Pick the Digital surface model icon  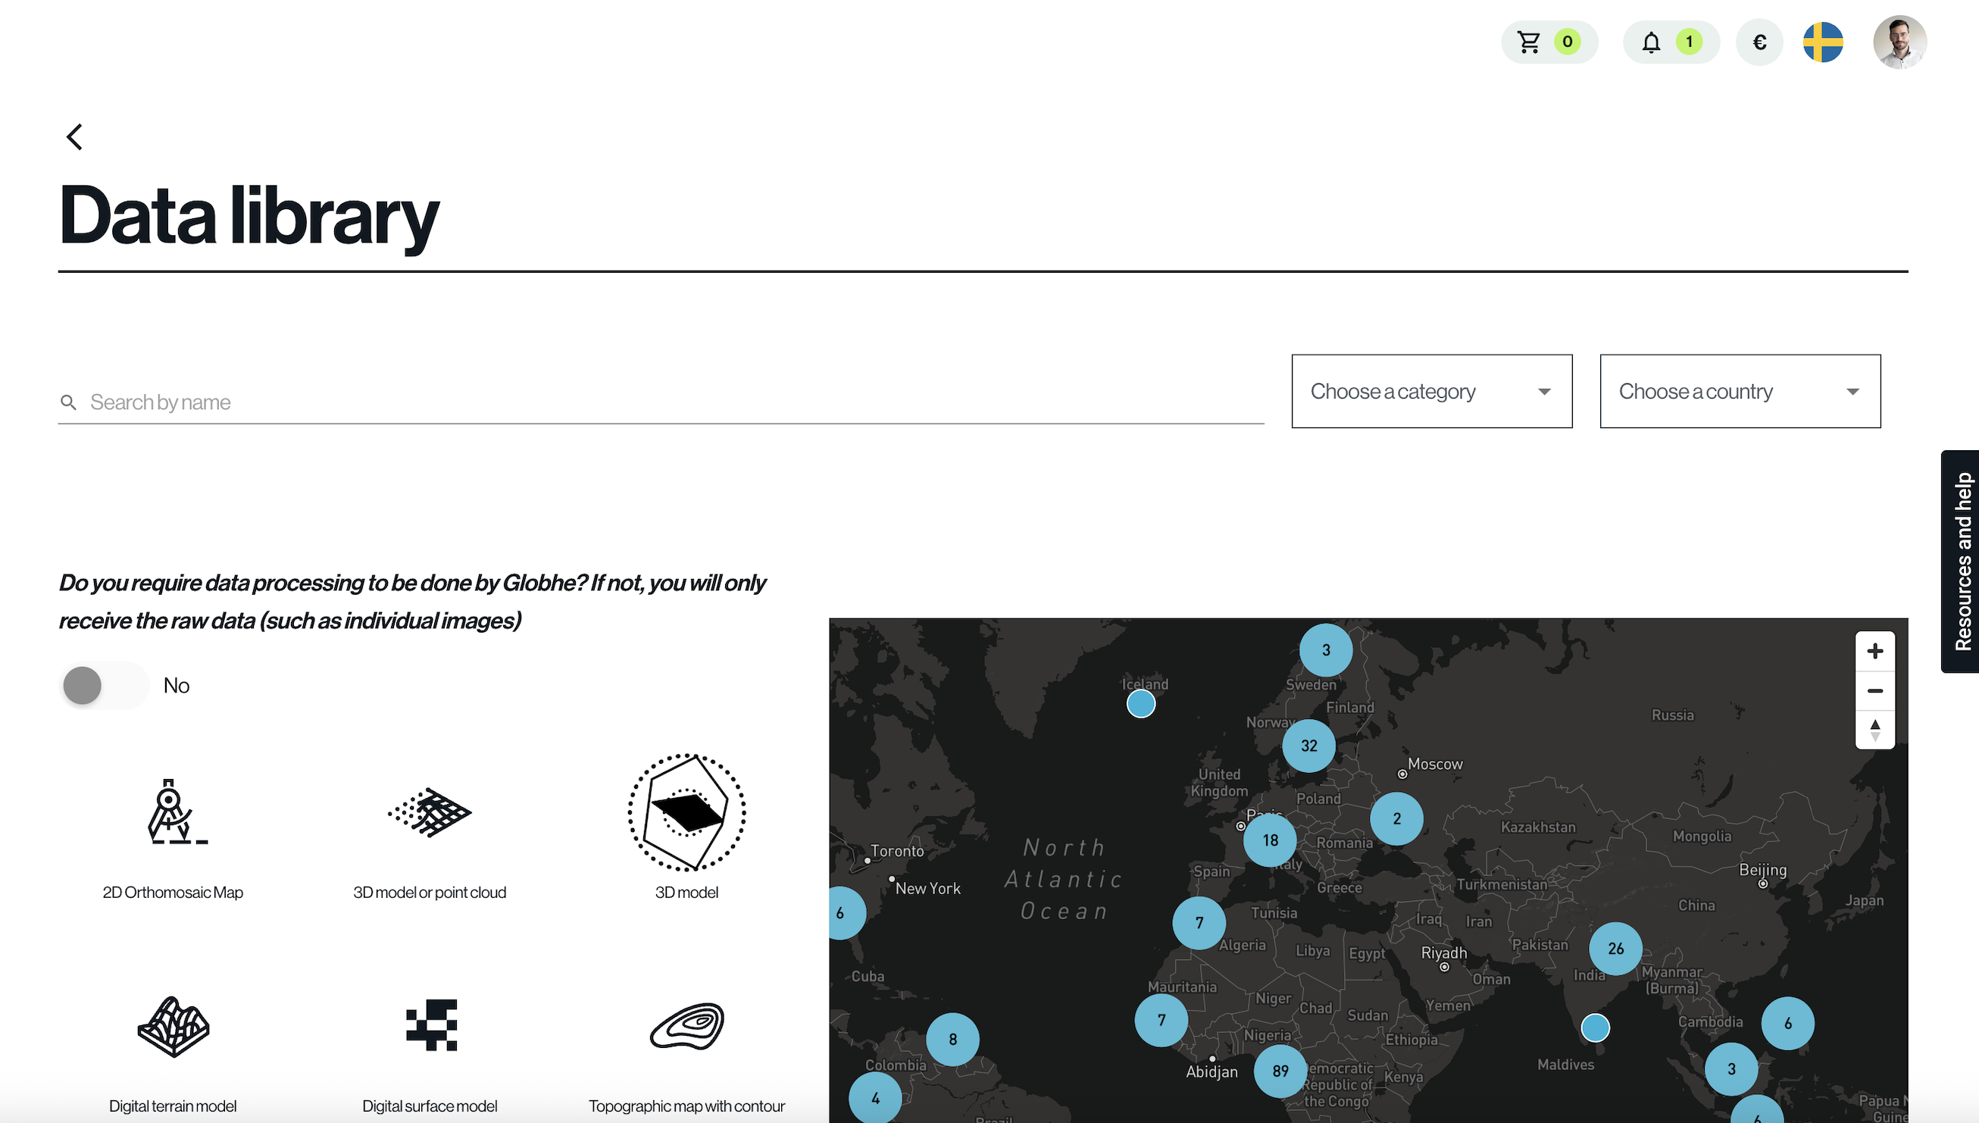[x=431, y=1026]
